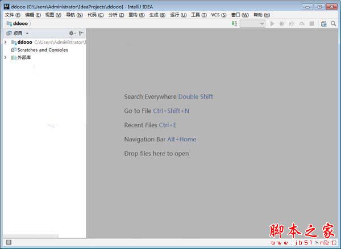
Task: Open the VCS (S) menu
Action: [x=219, y=15]
